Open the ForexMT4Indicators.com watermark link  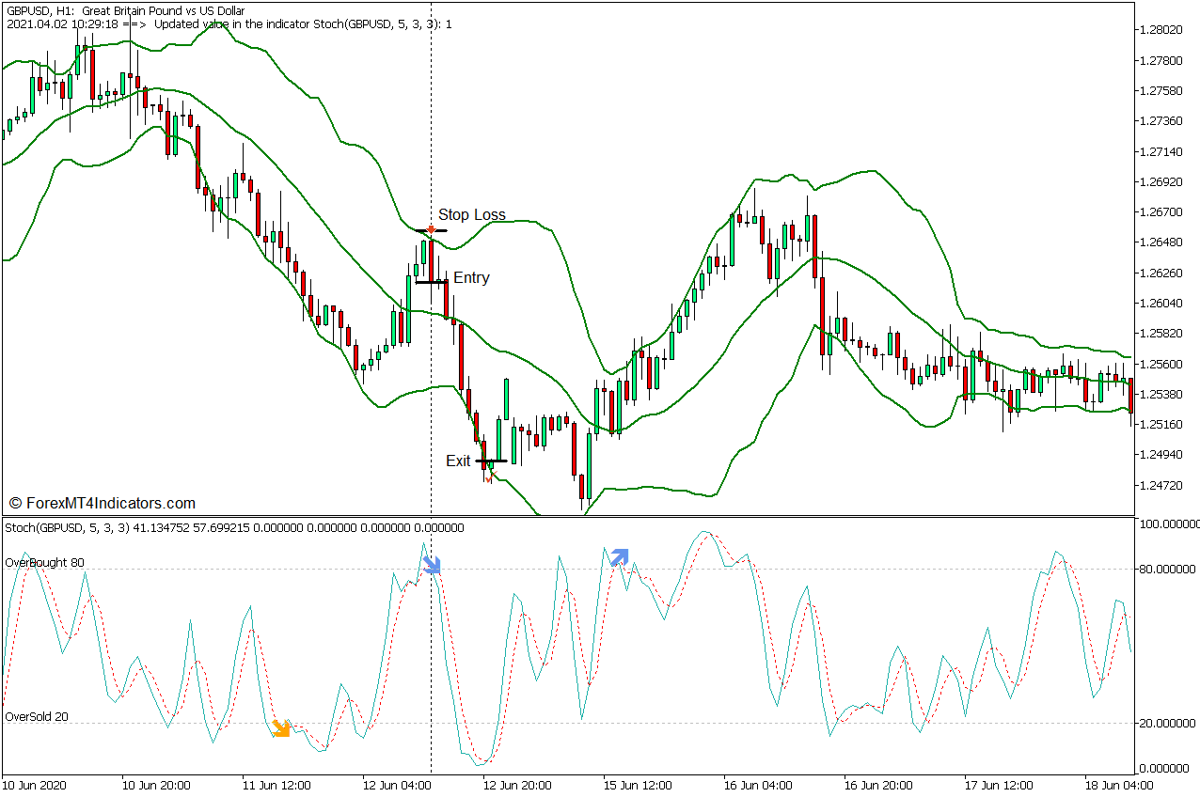click(x=102, y=504)
